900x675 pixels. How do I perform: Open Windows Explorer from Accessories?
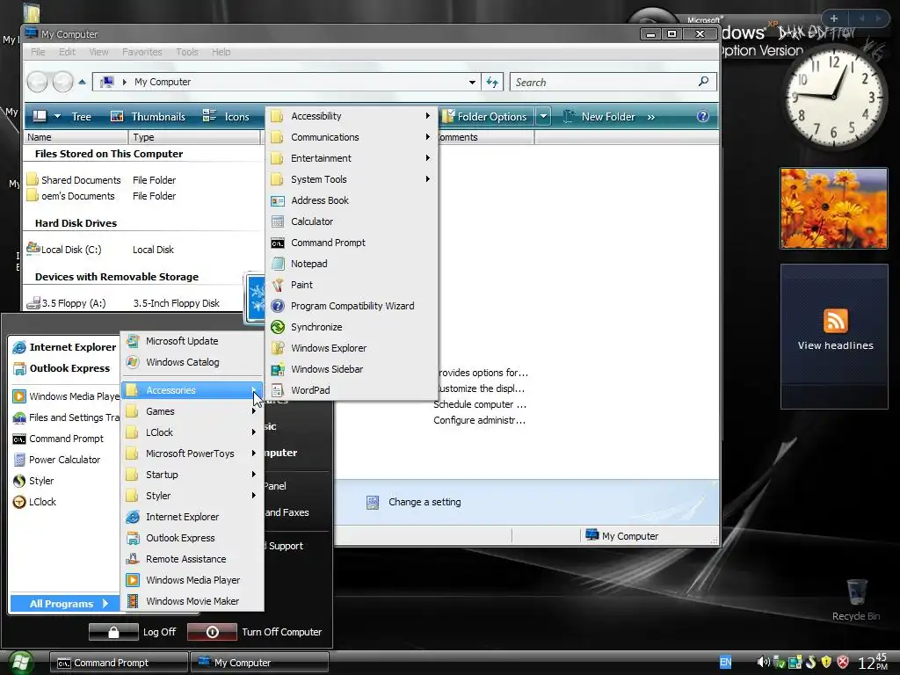[x=352, y=348]
